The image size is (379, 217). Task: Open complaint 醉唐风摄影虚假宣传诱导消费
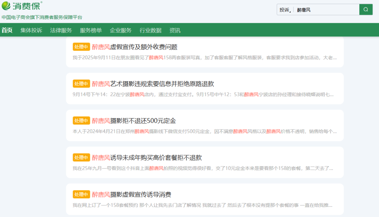(132, 194)
